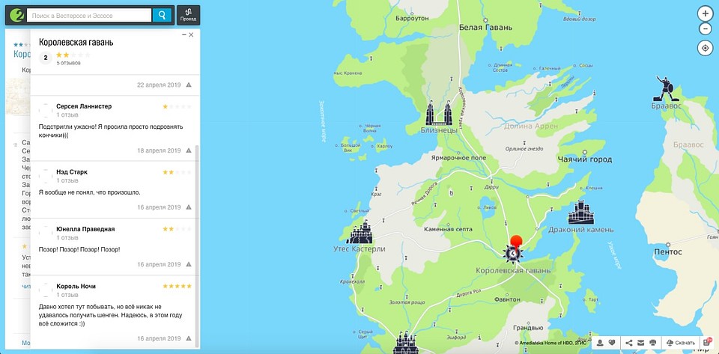The height and width of the screenshot is (354, 719).
Task: Click the Орлиное гнездо map label
Action: tap(524, 149)
